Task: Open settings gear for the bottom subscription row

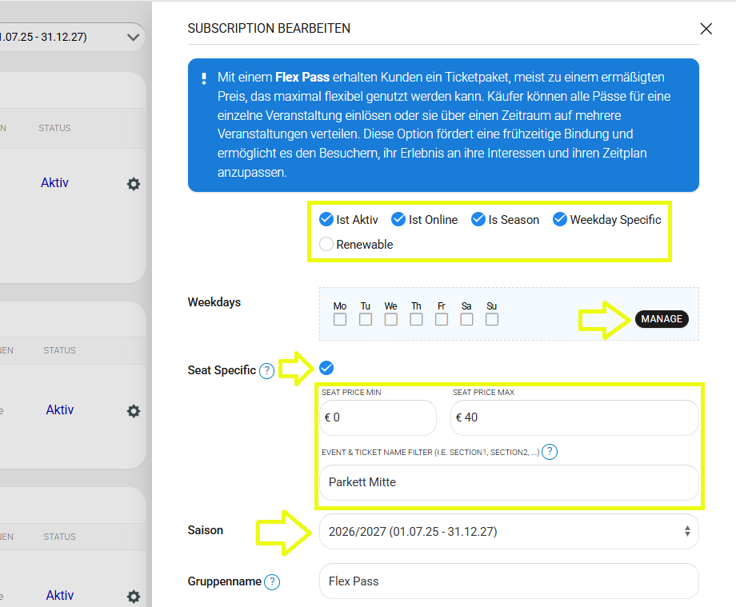Action: [x=134, y=597]
